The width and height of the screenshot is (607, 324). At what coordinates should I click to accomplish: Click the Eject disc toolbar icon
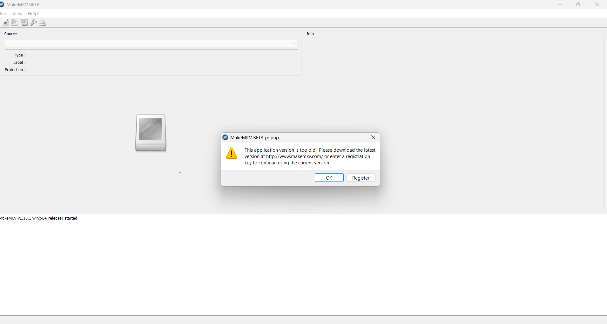43,23
